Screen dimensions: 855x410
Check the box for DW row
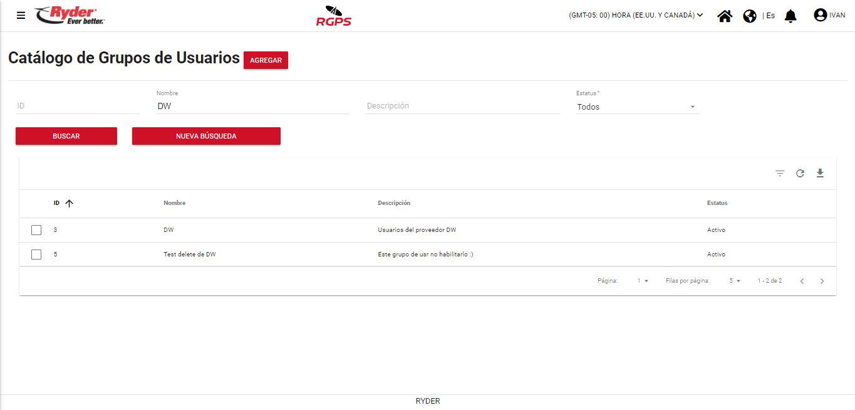click(x=36, y=230)
